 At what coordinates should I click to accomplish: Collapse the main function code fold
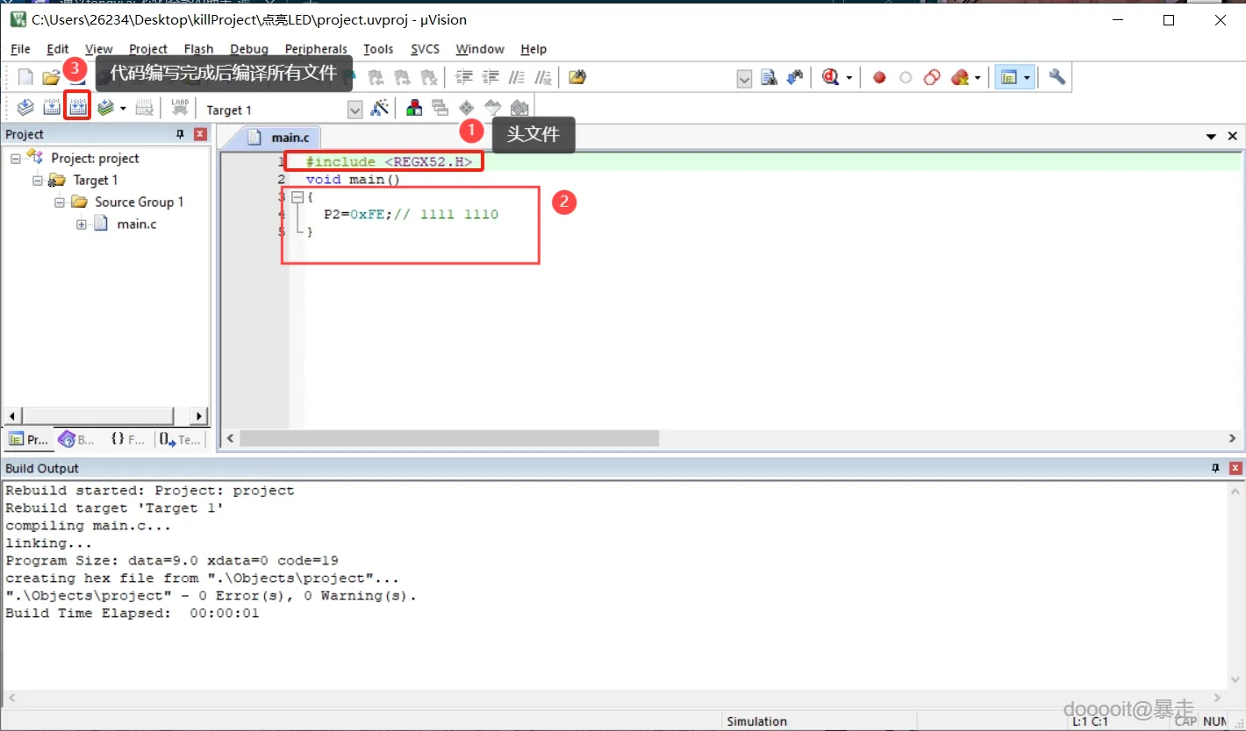pyautogui.click(x=297, y=198)
